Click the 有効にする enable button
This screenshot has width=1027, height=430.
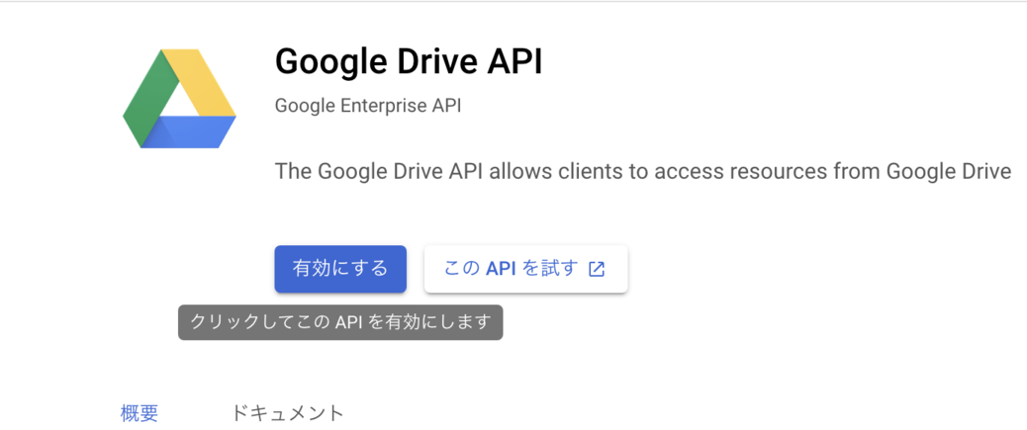tap(340, 269)
